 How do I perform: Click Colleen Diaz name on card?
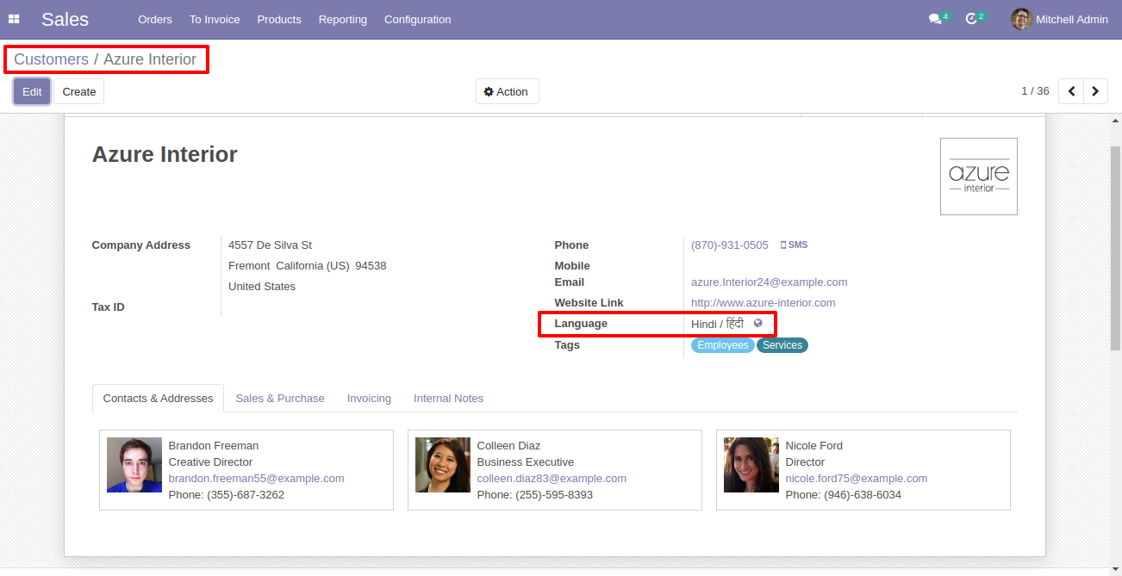(x=508, y=446)
